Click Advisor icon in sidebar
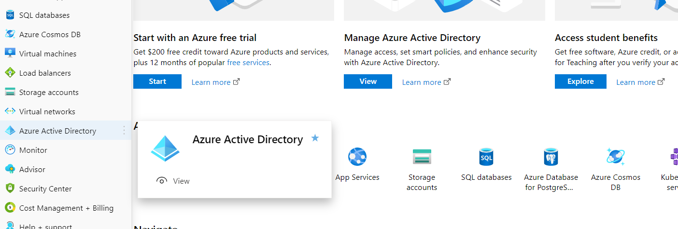 [10, 169]
